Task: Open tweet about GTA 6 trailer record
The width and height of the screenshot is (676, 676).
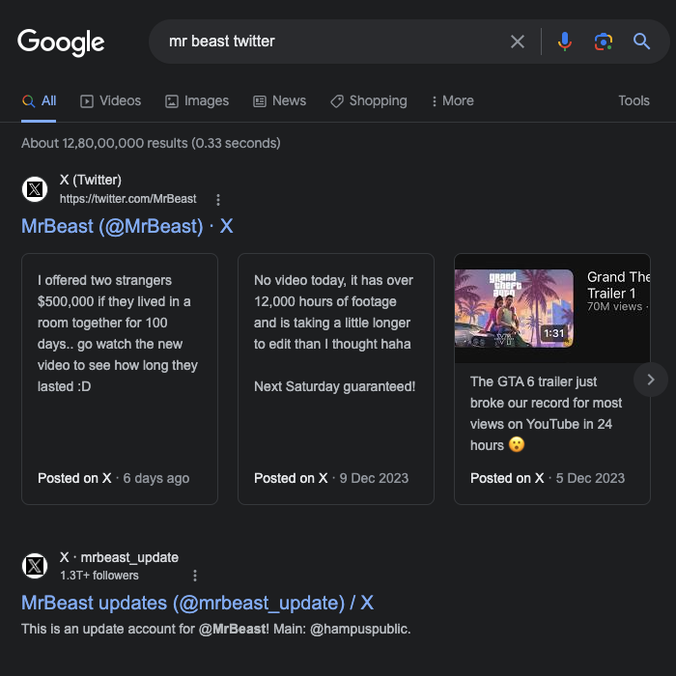Action: click(546, 413)
